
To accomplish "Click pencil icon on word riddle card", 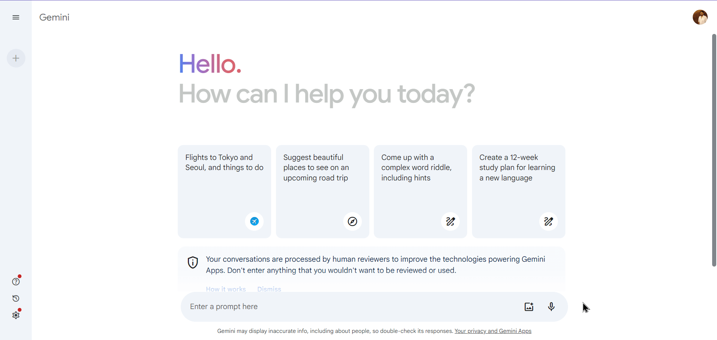I will pyautogui.click(x=450, y=221).
